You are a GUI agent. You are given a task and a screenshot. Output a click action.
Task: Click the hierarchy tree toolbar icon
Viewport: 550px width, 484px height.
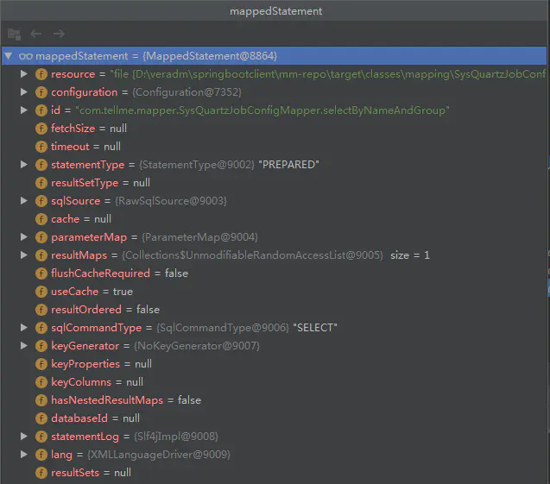tap(14, 34)
